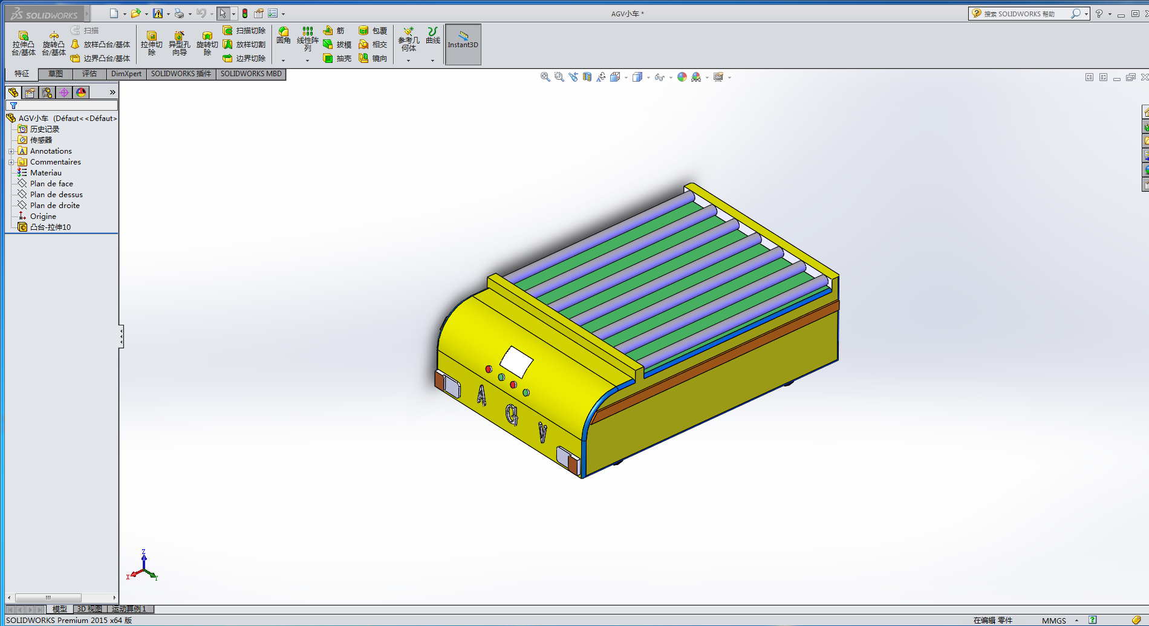Click the Previous View icon
The image size is (1149, 626).
(573, 77)
